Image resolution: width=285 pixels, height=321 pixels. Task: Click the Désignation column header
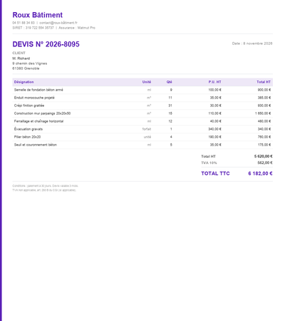click(x=24, y=82)
